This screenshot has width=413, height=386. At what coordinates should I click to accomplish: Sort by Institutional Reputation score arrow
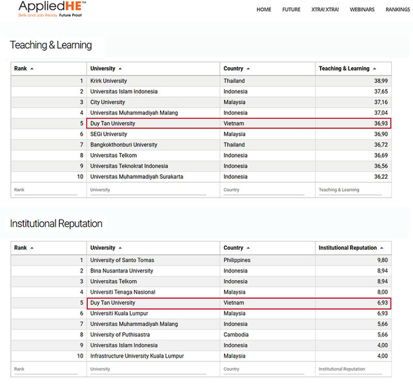pos(381,248)
